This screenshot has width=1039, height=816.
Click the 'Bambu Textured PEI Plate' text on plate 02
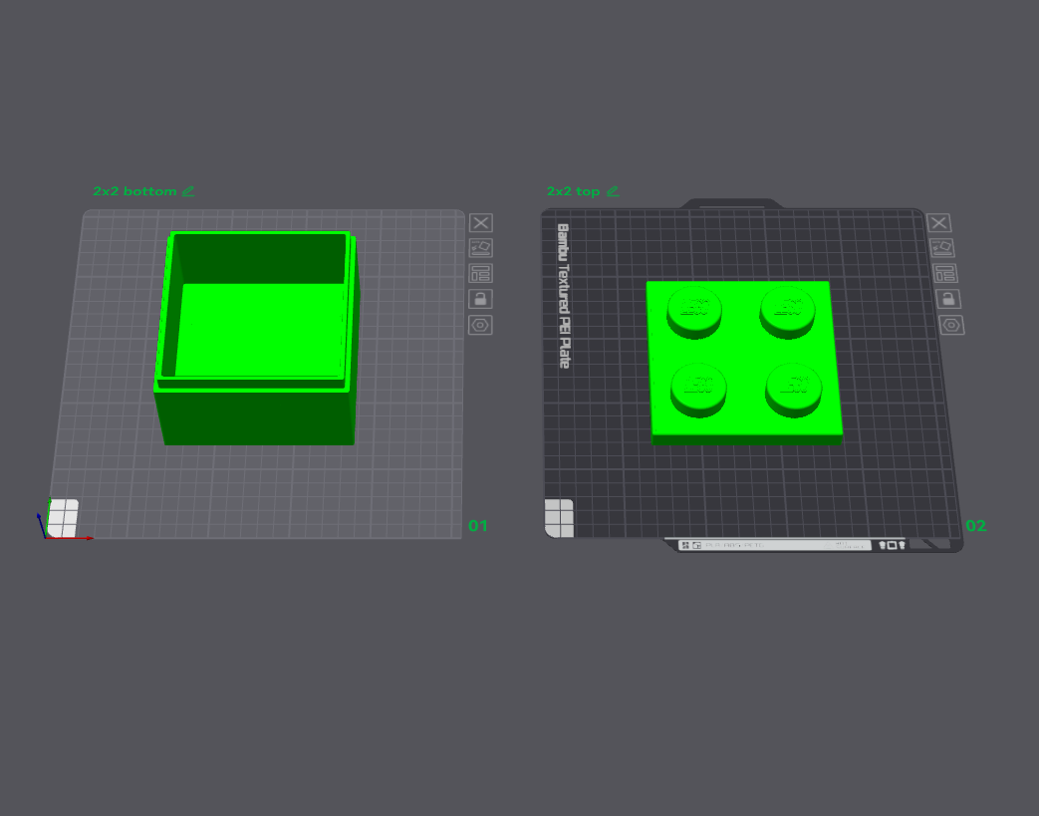click(563, 296)
